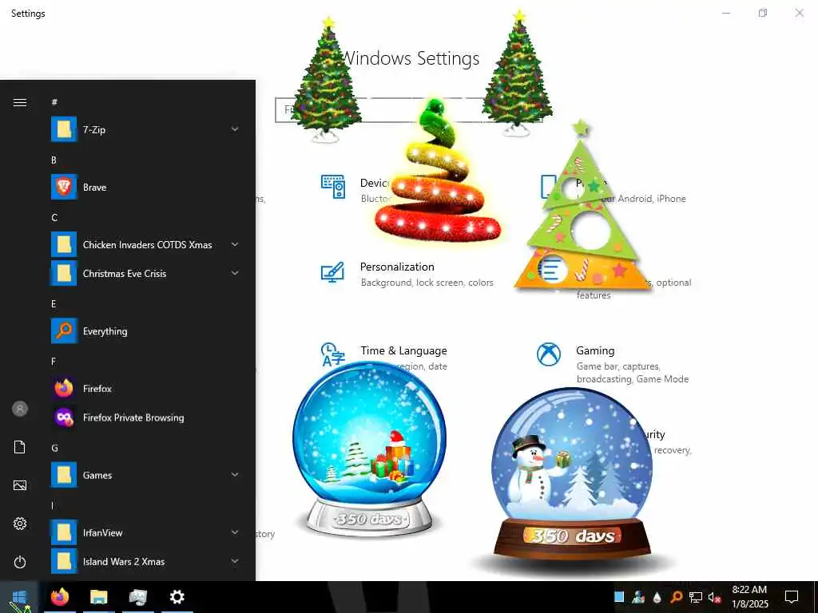Expand Chicken Invaders COTDS Xmas chevron
Image resolution: width=818 pixels, height=613 pixels.
tap(235, 244)
